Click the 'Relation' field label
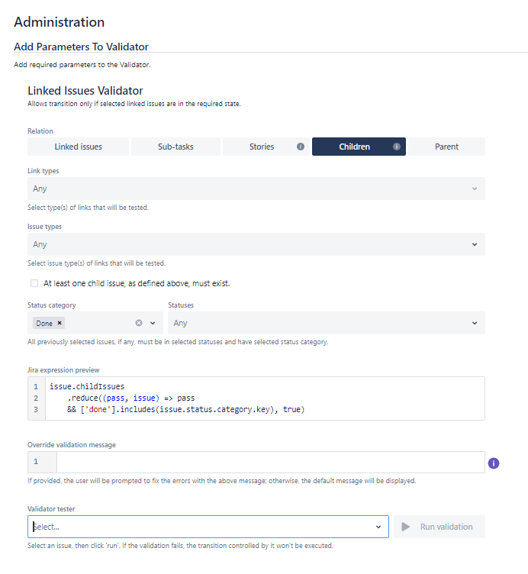This screenshot has height=574, width=528. click(40, 131)
